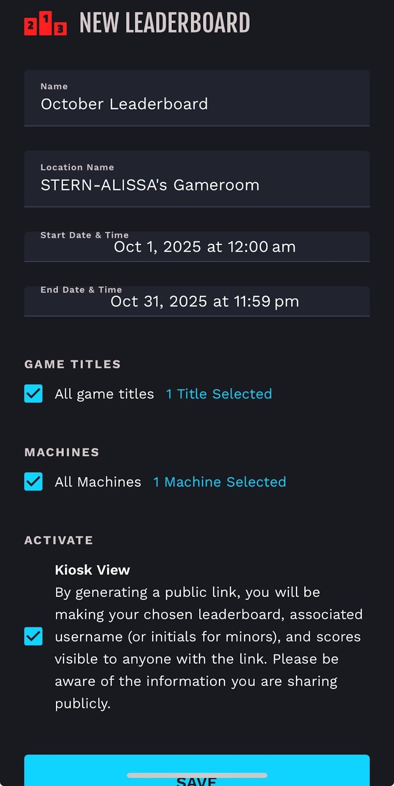
Task: Click the Kiosk View bold title
Action: pos(92,570)
